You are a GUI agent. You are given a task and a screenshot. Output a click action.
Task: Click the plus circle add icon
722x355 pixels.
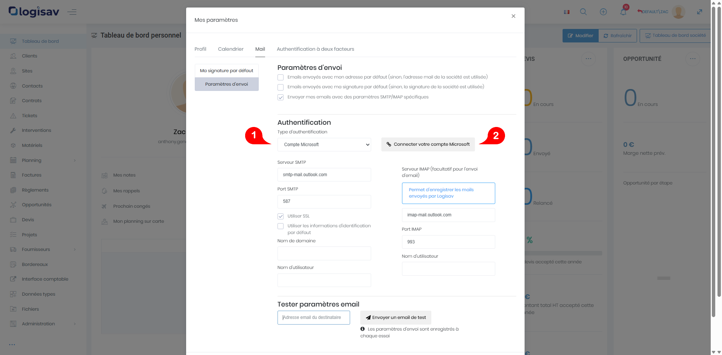tap(603, 12)
